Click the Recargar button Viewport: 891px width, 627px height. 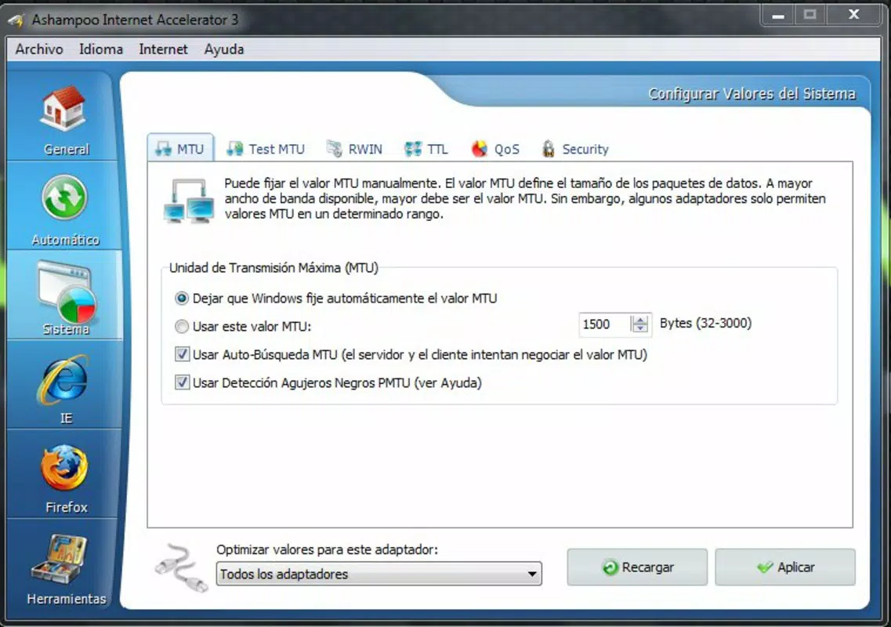click(x=637, y=567)
